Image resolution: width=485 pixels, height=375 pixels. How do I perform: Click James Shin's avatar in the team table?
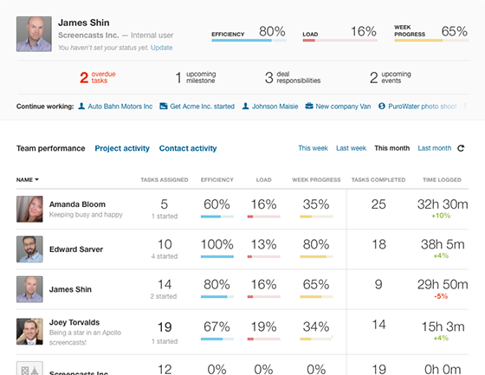(29, 289)
